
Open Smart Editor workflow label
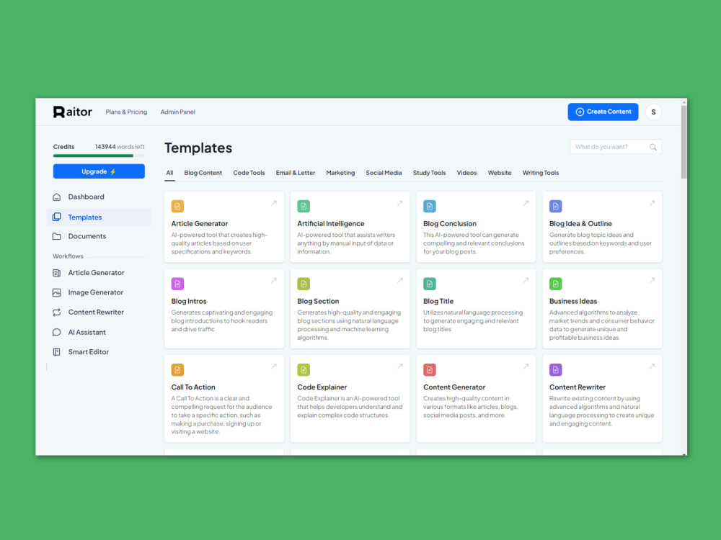click(x=88, y=352)
